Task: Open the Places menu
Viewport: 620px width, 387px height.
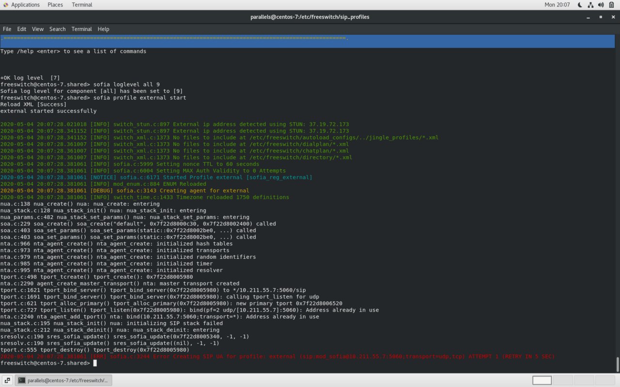Action: (55, 5)
